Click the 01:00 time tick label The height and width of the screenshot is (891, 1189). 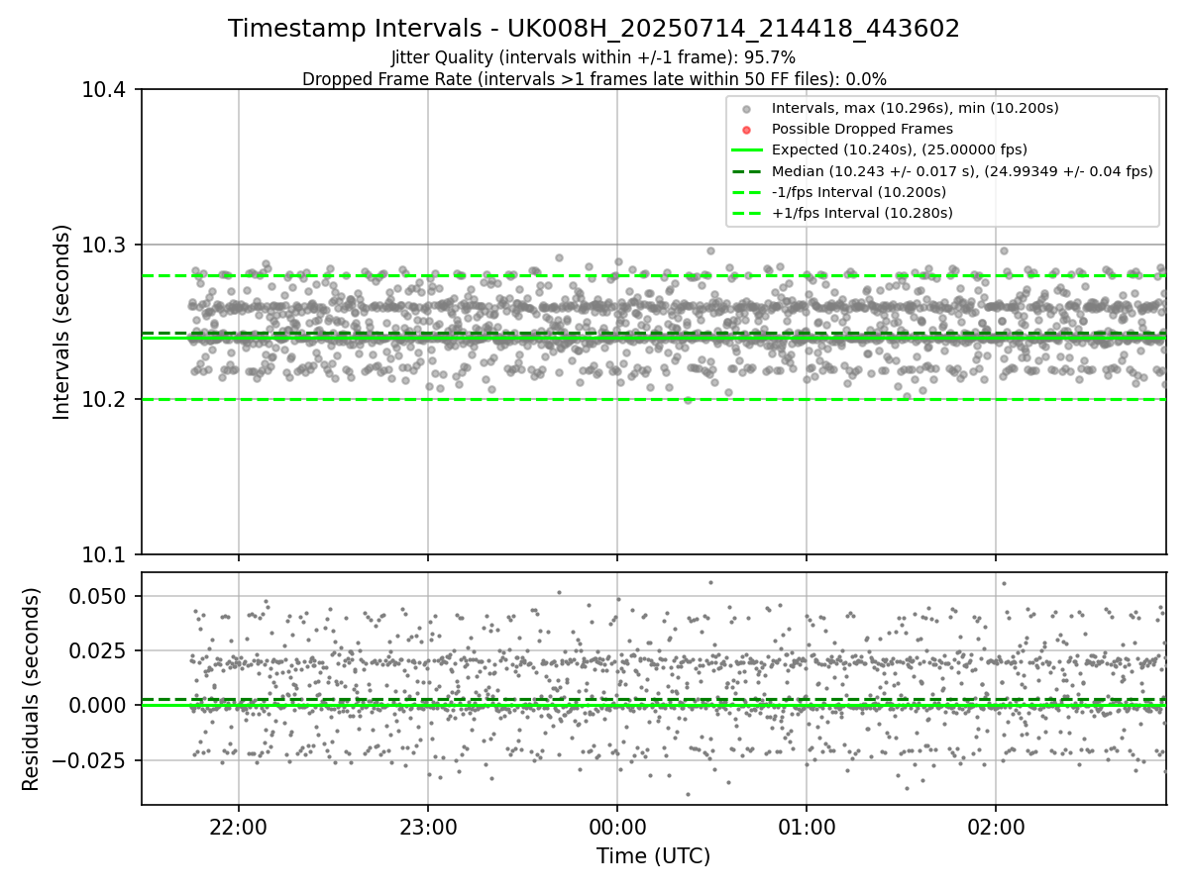pyautogui.click(x=807, y=827)
